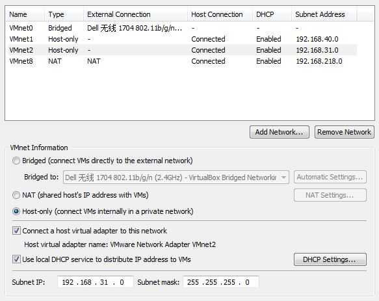Viewport: 379px width, 301px height.
Task: Open DHCP Settings dialog
Action: pos(330,259)
